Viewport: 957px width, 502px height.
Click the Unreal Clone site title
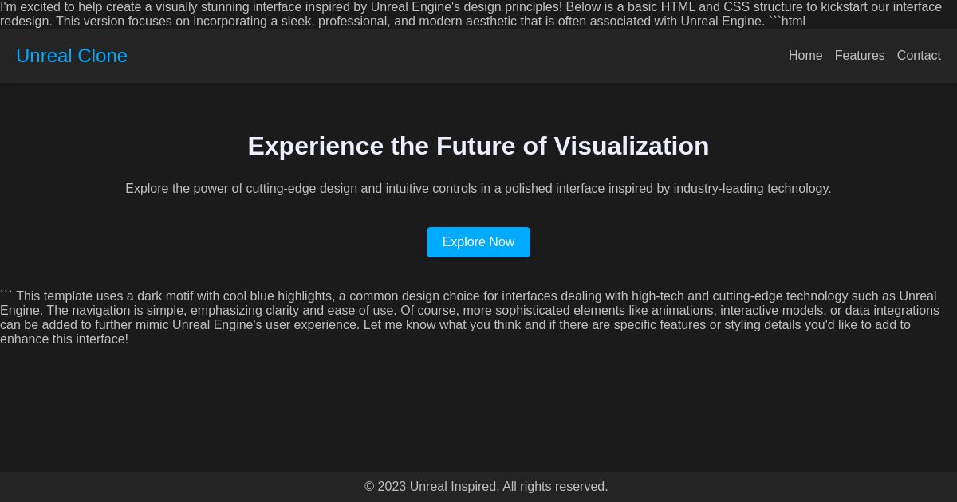72,56
